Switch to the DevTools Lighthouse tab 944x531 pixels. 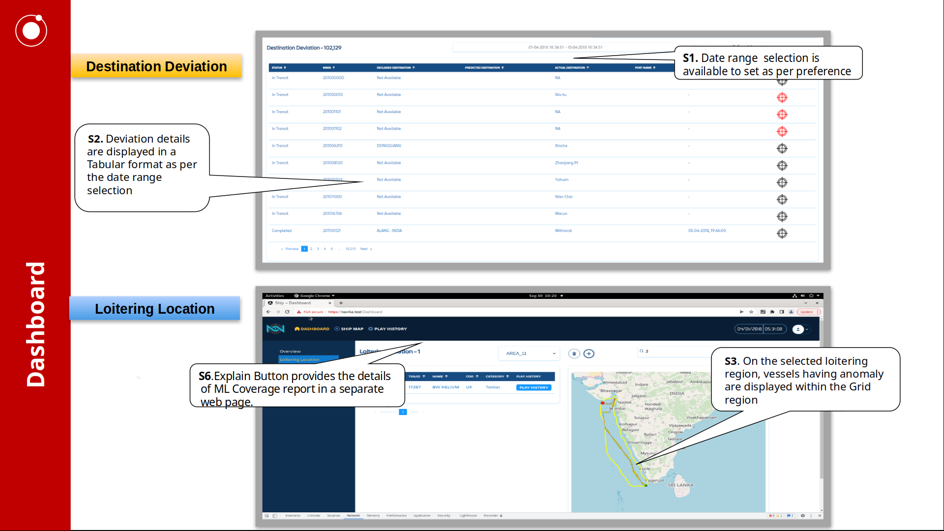[468, 516]
